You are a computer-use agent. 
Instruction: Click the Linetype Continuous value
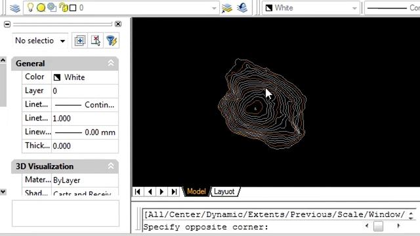(x=85, y=105)
